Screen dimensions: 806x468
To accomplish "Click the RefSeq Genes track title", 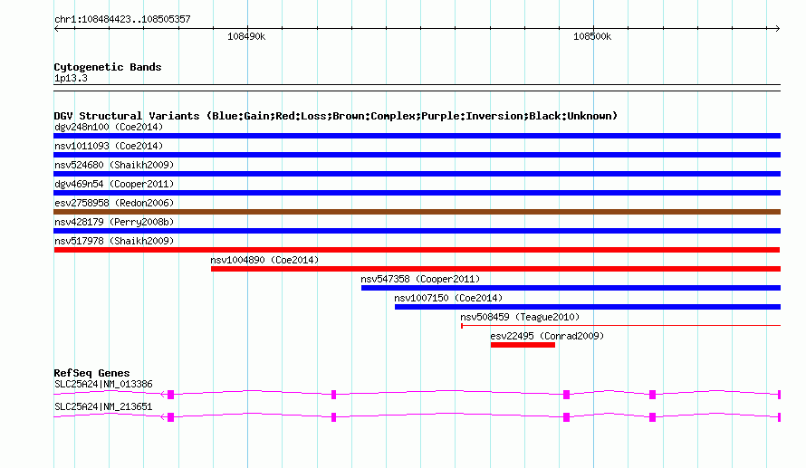I will click(91, 373).
